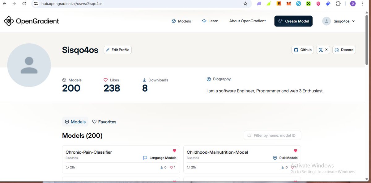The image size is (371, 183).
Task: Open the Discord profile link
Action: [344, 50]
